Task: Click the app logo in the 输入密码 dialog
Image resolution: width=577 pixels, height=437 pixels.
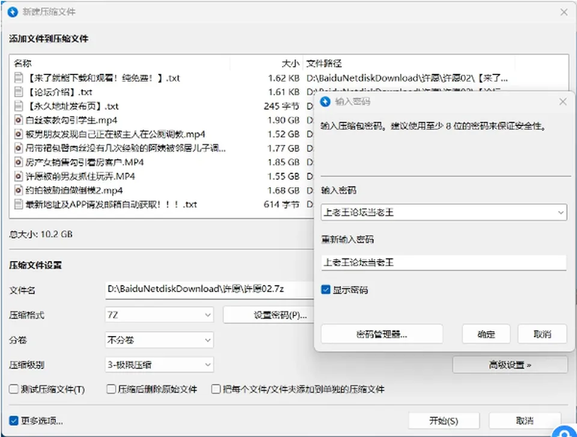Action: pos(325,102)
